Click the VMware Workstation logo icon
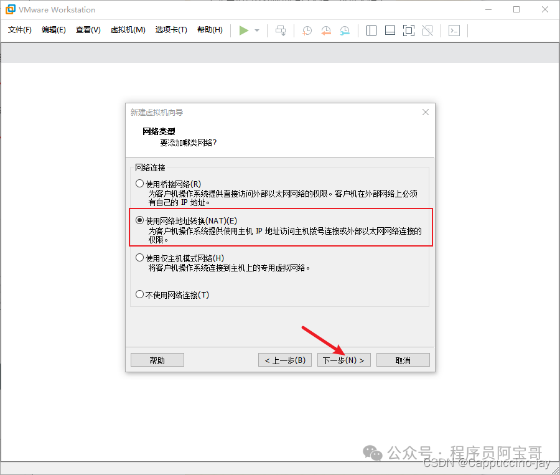Screen dimensions: 560x475 [x=11, y=9]
